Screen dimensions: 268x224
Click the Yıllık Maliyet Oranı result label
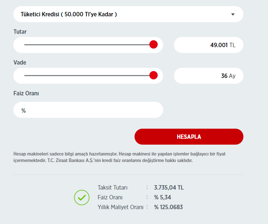(120, 207)
